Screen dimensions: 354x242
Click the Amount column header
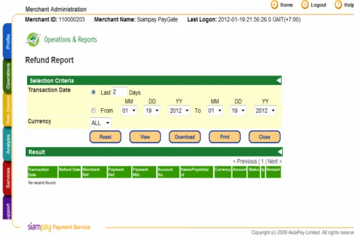239,172
